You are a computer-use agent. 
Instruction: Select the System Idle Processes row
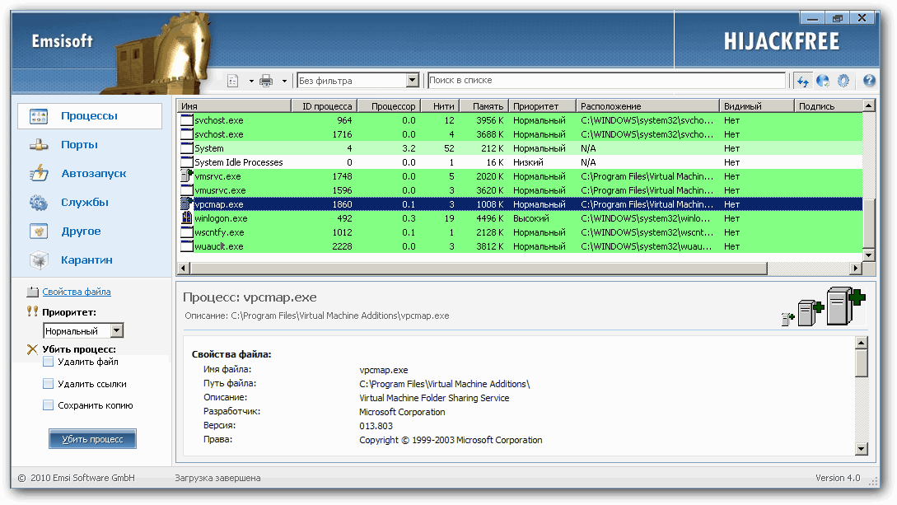tap(520, 161)
